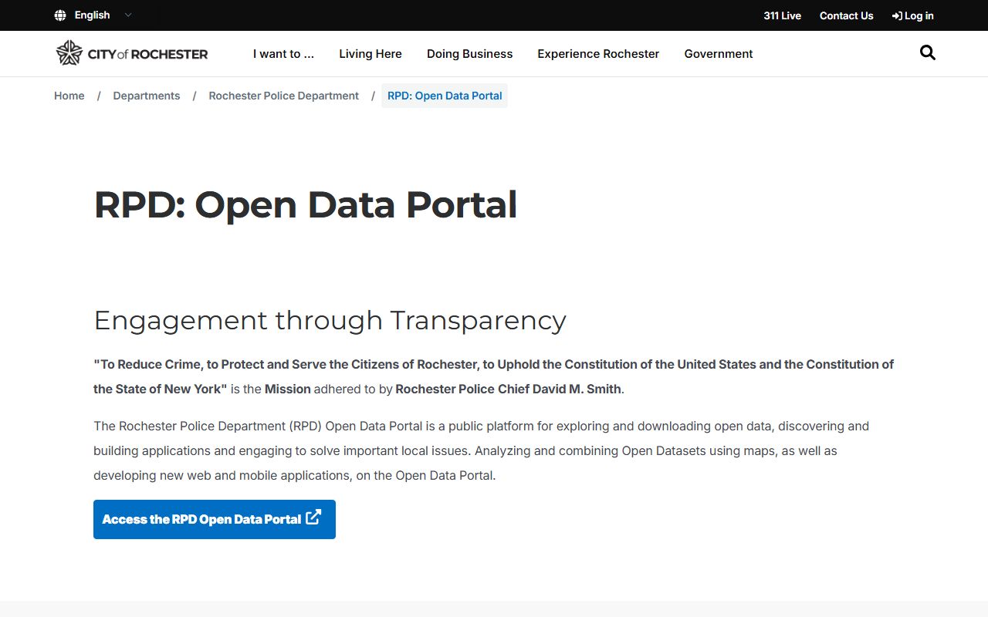Click the Engagement through Transparency heading
This screenshot has width=988, height=617.
pos(330,320)
